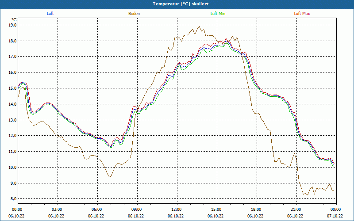Viewport: 354px width, 221px height.
Task: Click the 07.10.22 date label
Action: [335, 216]
